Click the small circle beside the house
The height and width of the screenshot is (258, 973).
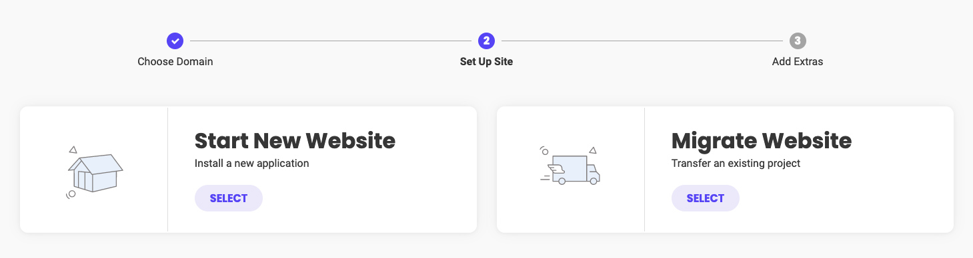pyautogui.click(x=71, y=194)
